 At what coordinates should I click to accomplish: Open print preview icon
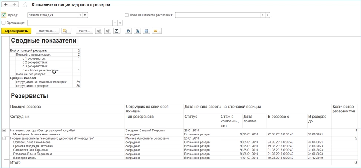pos(137,31)
